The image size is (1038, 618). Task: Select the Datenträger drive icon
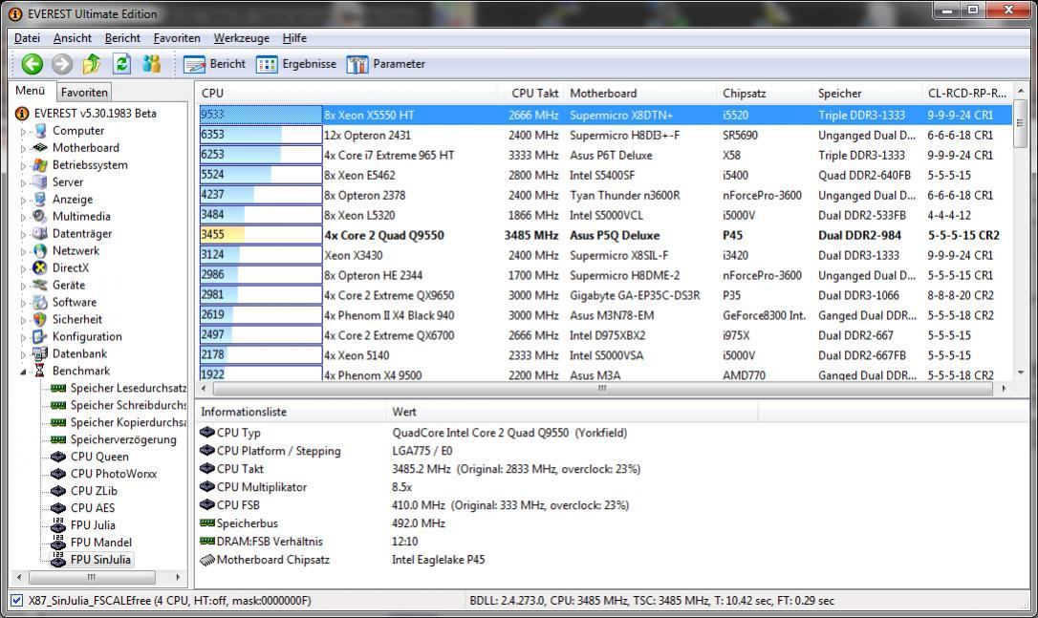pos(40,234)
